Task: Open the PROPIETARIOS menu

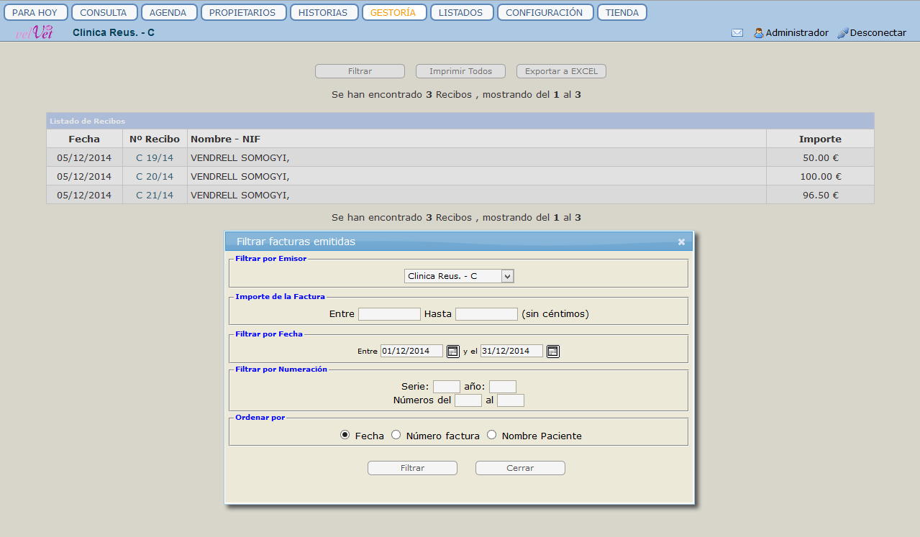Action: [243, 12]
